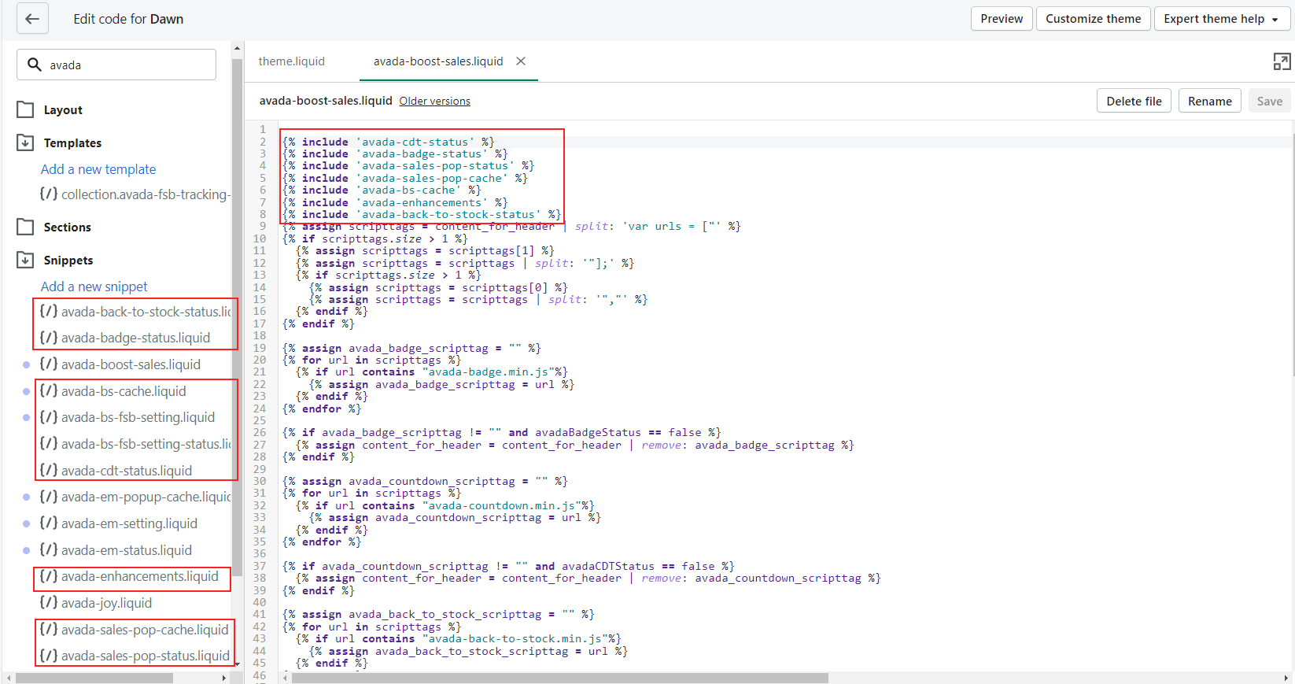Click the code editor horizontal scrollbar

pyautogui.click(x=559, y=678)
